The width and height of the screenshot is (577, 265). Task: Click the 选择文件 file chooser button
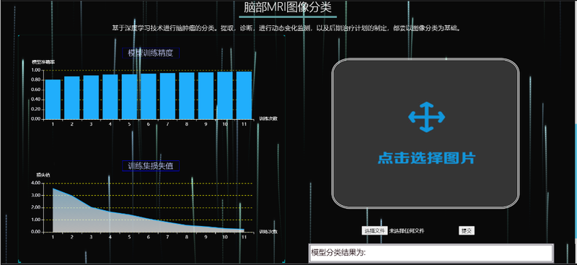[x=374, y=231]
